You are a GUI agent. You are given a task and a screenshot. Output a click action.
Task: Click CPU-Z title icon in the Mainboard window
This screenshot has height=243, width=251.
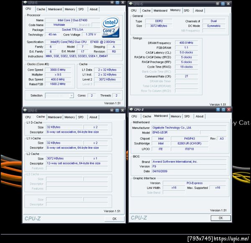131,109
